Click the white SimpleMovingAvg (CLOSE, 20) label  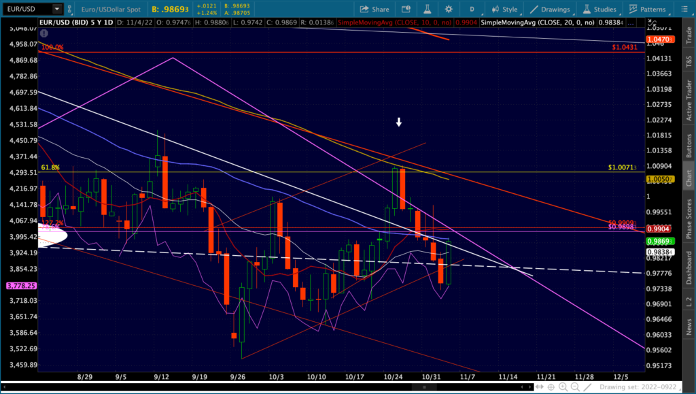click(x=538, y=22)
